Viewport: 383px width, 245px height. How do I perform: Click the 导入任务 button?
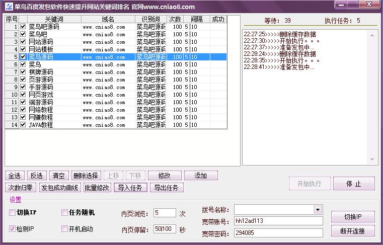pos(130,188)
